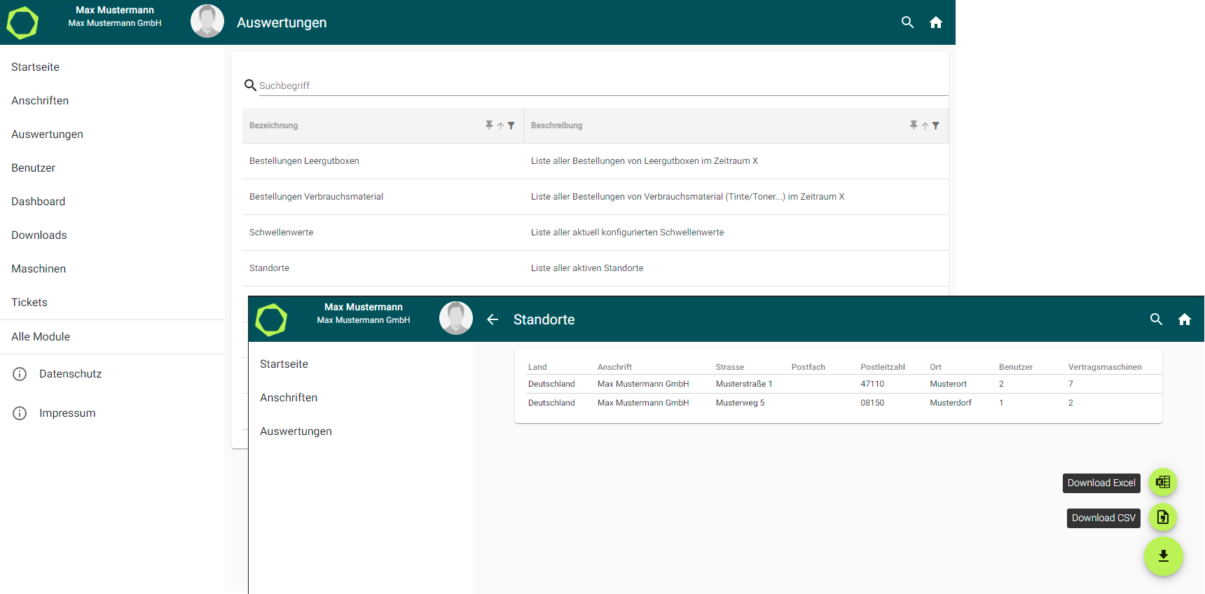Click the home icon in the Auswertungen header
Screen dimensions: 1205x594
pos(935,22)
